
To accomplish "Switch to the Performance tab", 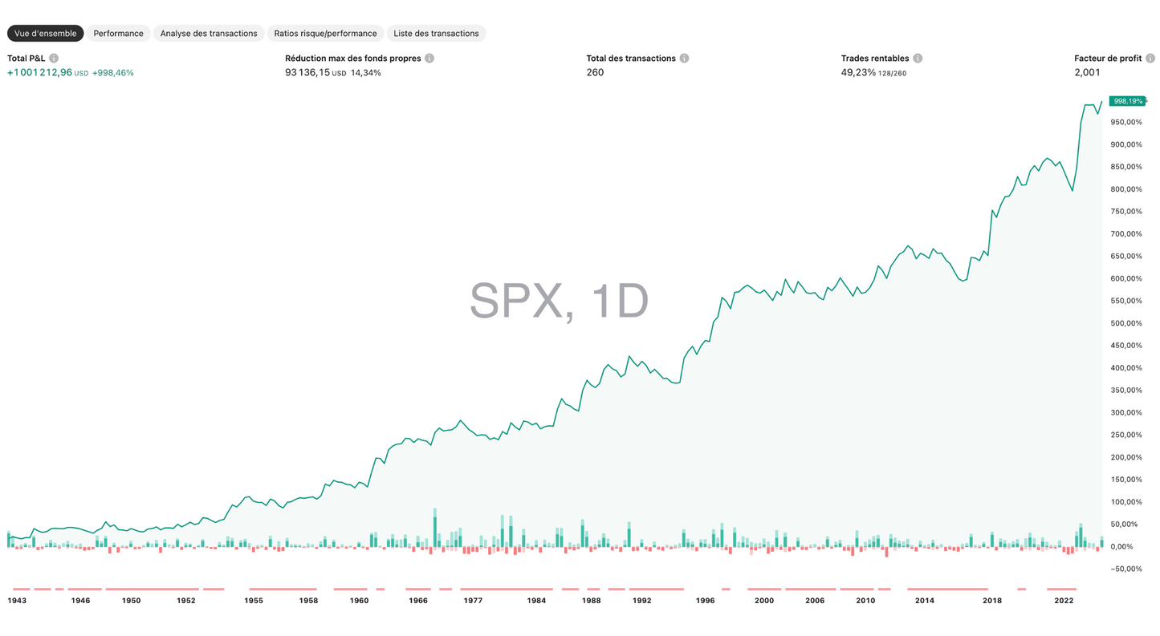I will click(x=118, y=33).
